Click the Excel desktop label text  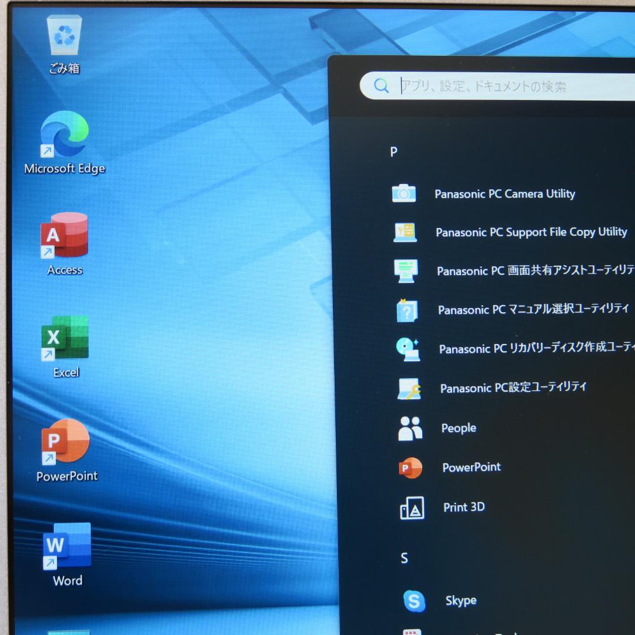pos(66,372)
